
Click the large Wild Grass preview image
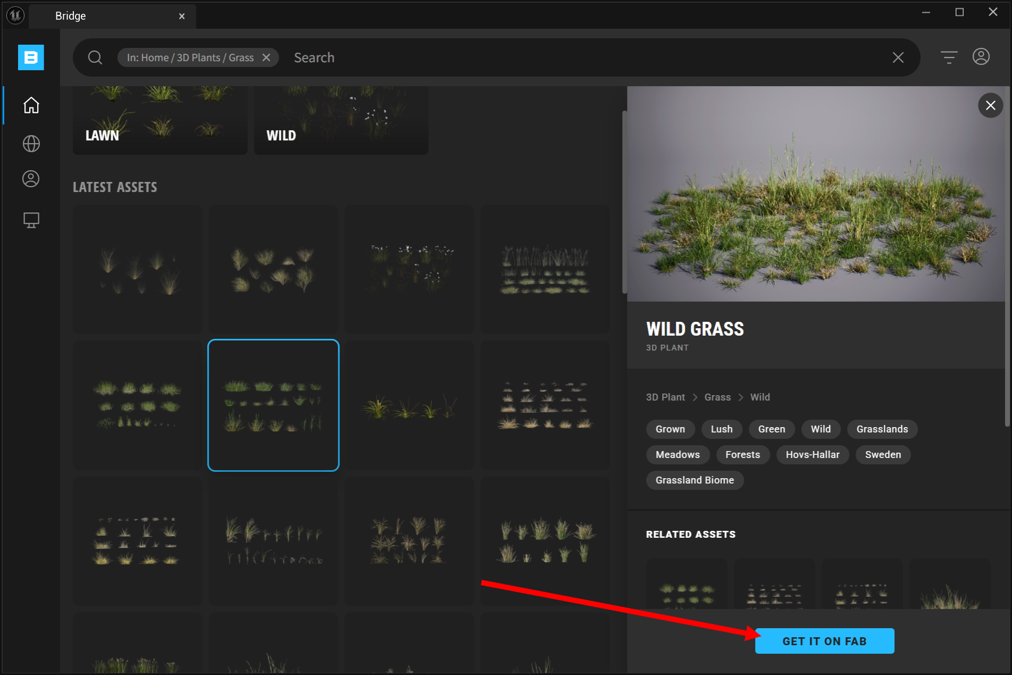click(816, 194)
